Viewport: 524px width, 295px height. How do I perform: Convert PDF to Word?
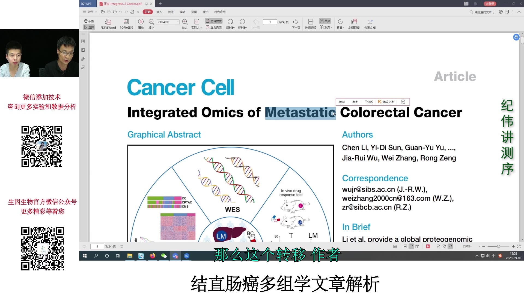pyautogui.click(x=108, y=24)
